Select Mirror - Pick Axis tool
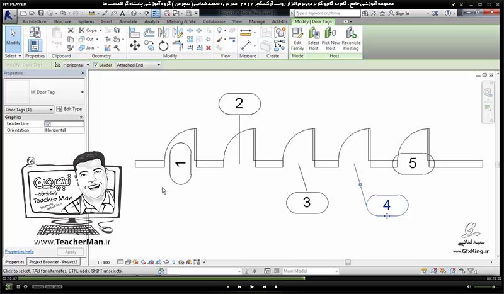This screenshot has width=504, height=294. [163, 33]
